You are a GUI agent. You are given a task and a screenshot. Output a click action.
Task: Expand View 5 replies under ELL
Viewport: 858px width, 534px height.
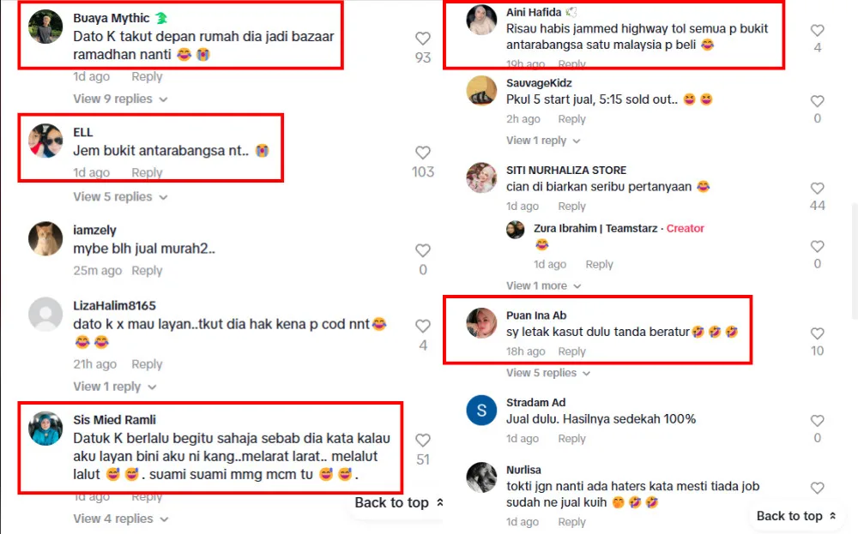pos(120,197)
